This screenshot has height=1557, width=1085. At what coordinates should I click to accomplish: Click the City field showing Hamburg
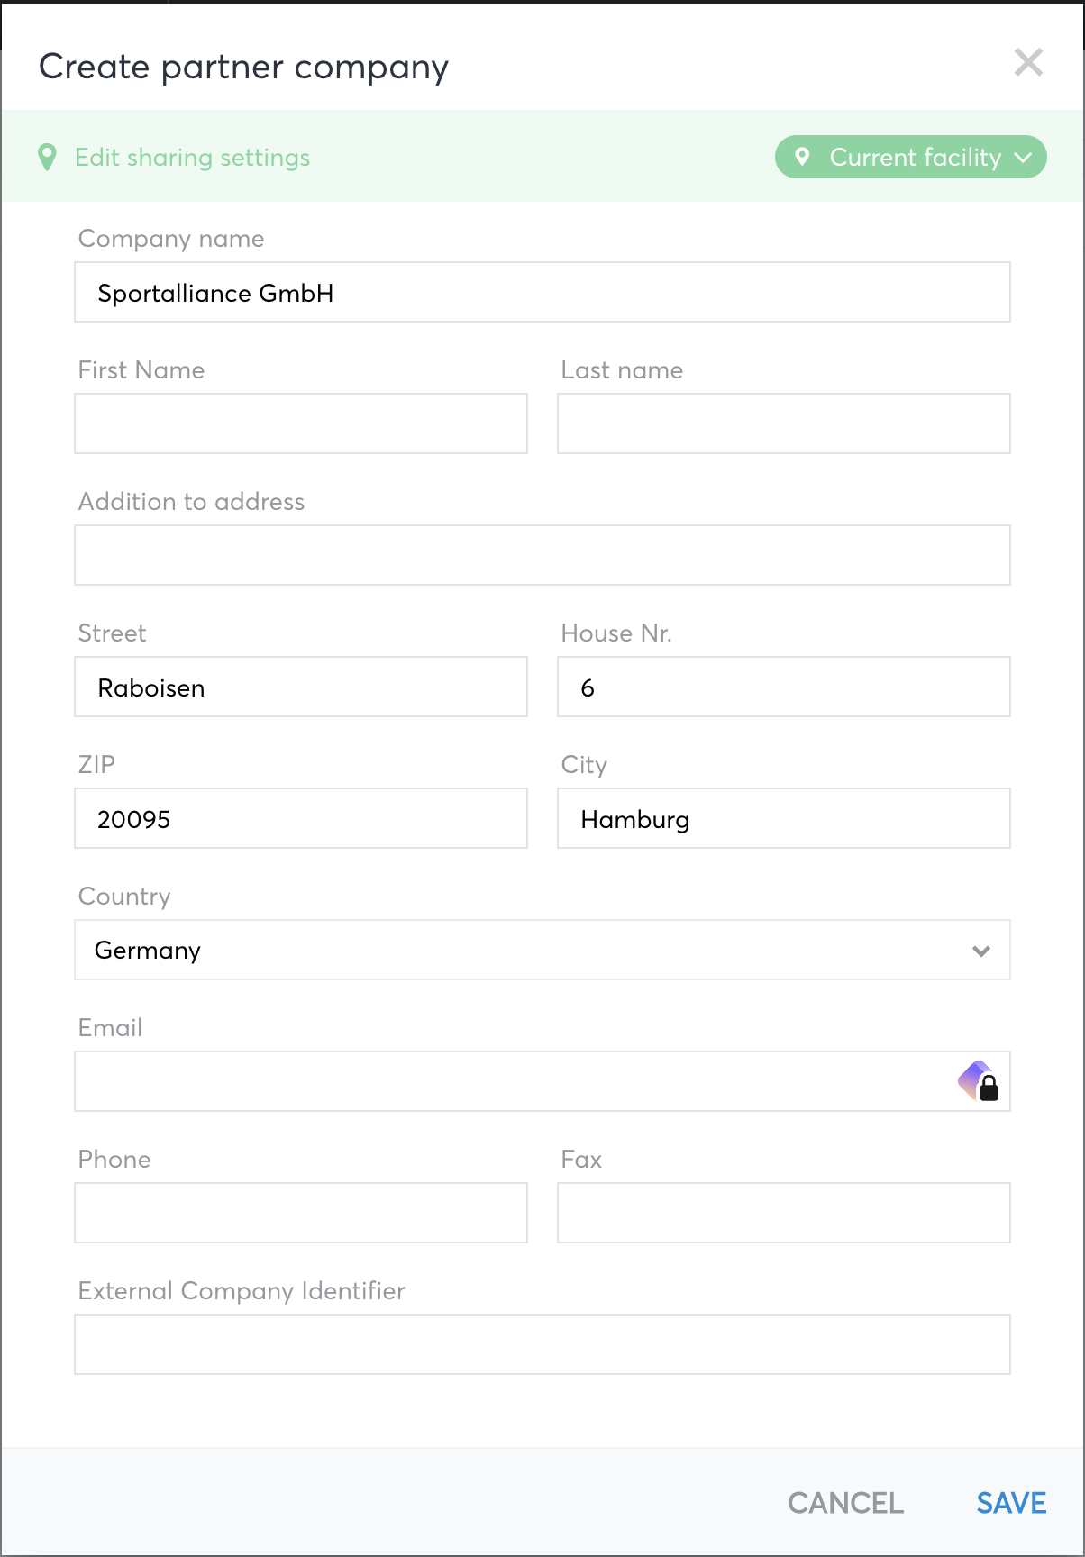click(784, 818)
